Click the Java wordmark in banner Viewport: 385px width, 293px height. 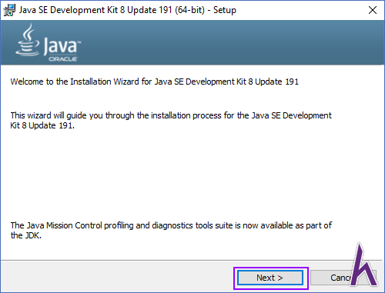[x=62, y=45]
